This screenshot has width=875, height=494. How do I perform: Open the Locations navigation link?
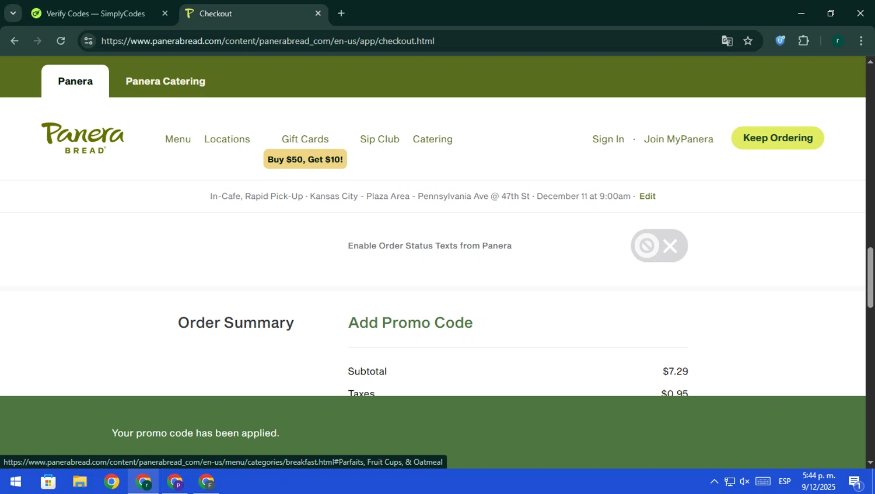point(227,139)
